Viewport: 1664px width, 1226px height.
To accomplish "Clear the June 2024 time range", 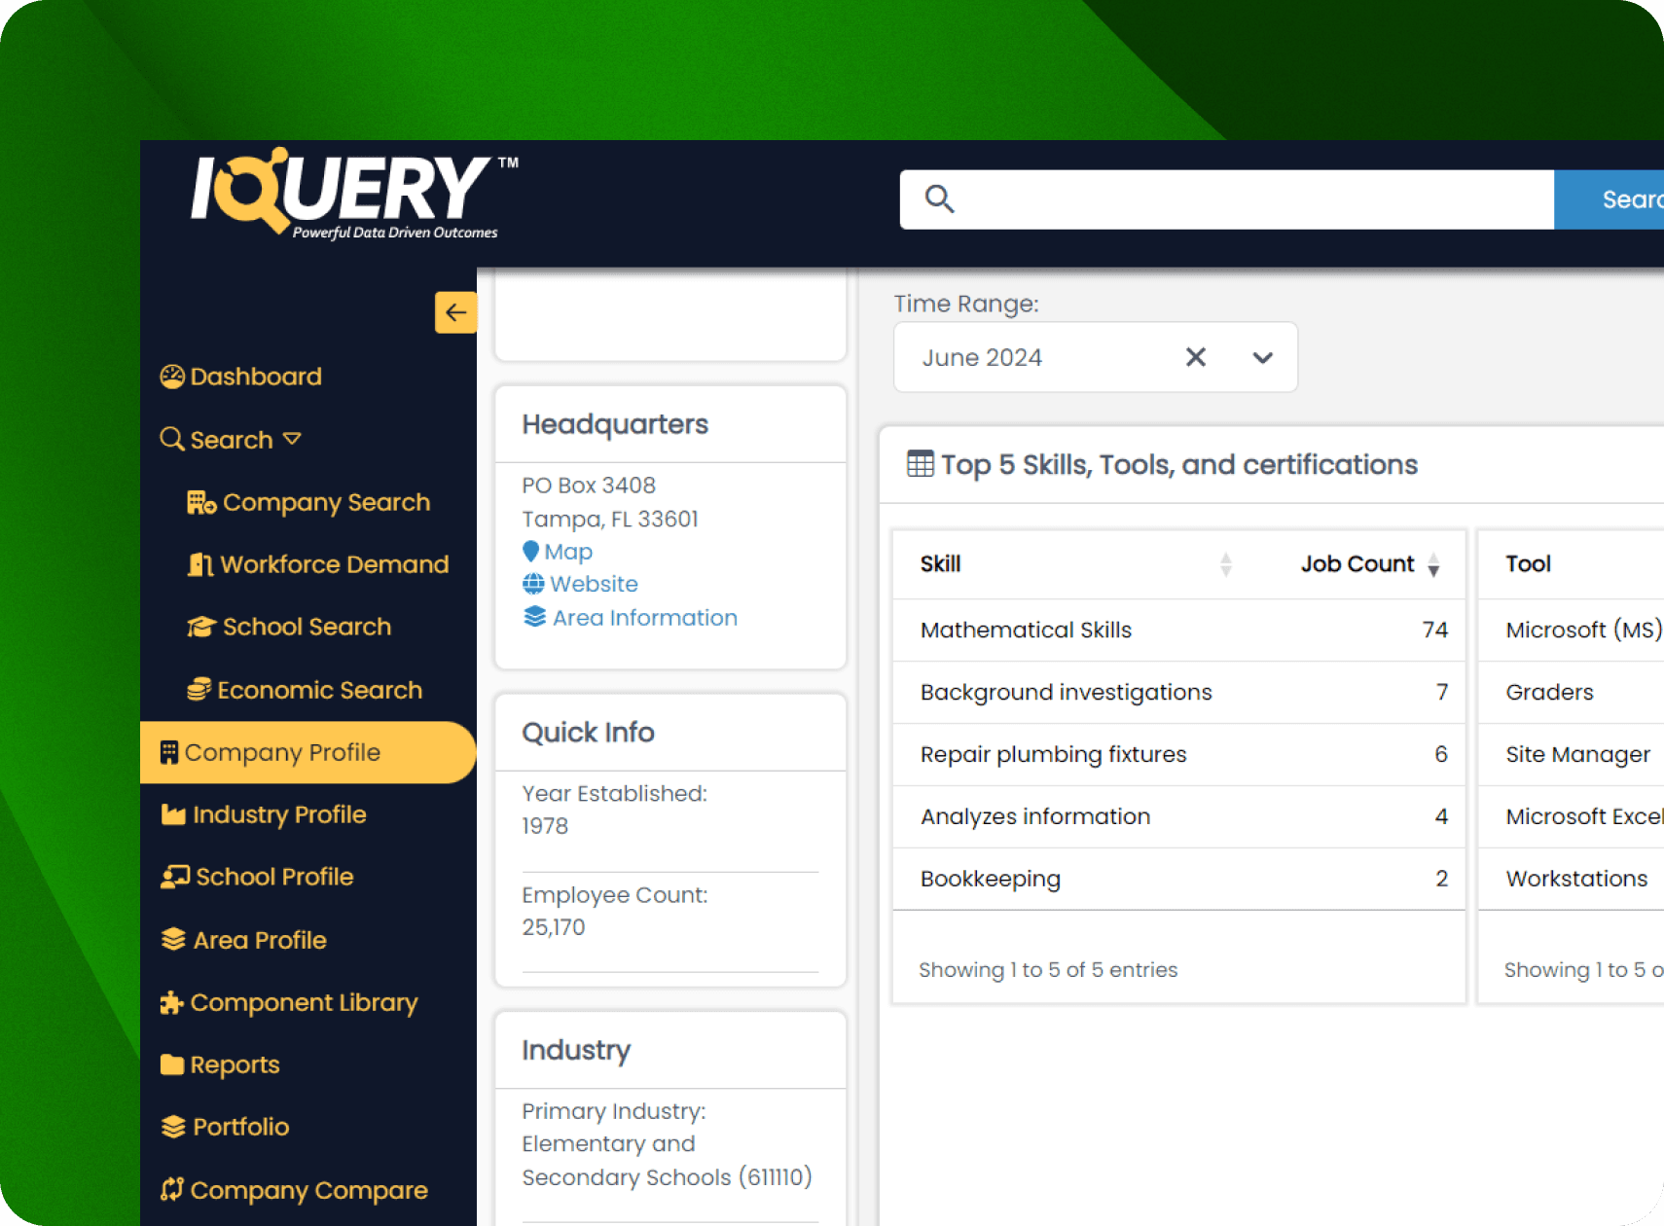I will point(1196,357).
